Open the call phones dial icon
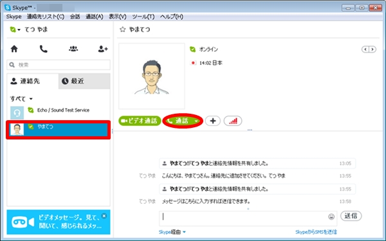Viewport: 386px width, 241px height. point(44,49)
